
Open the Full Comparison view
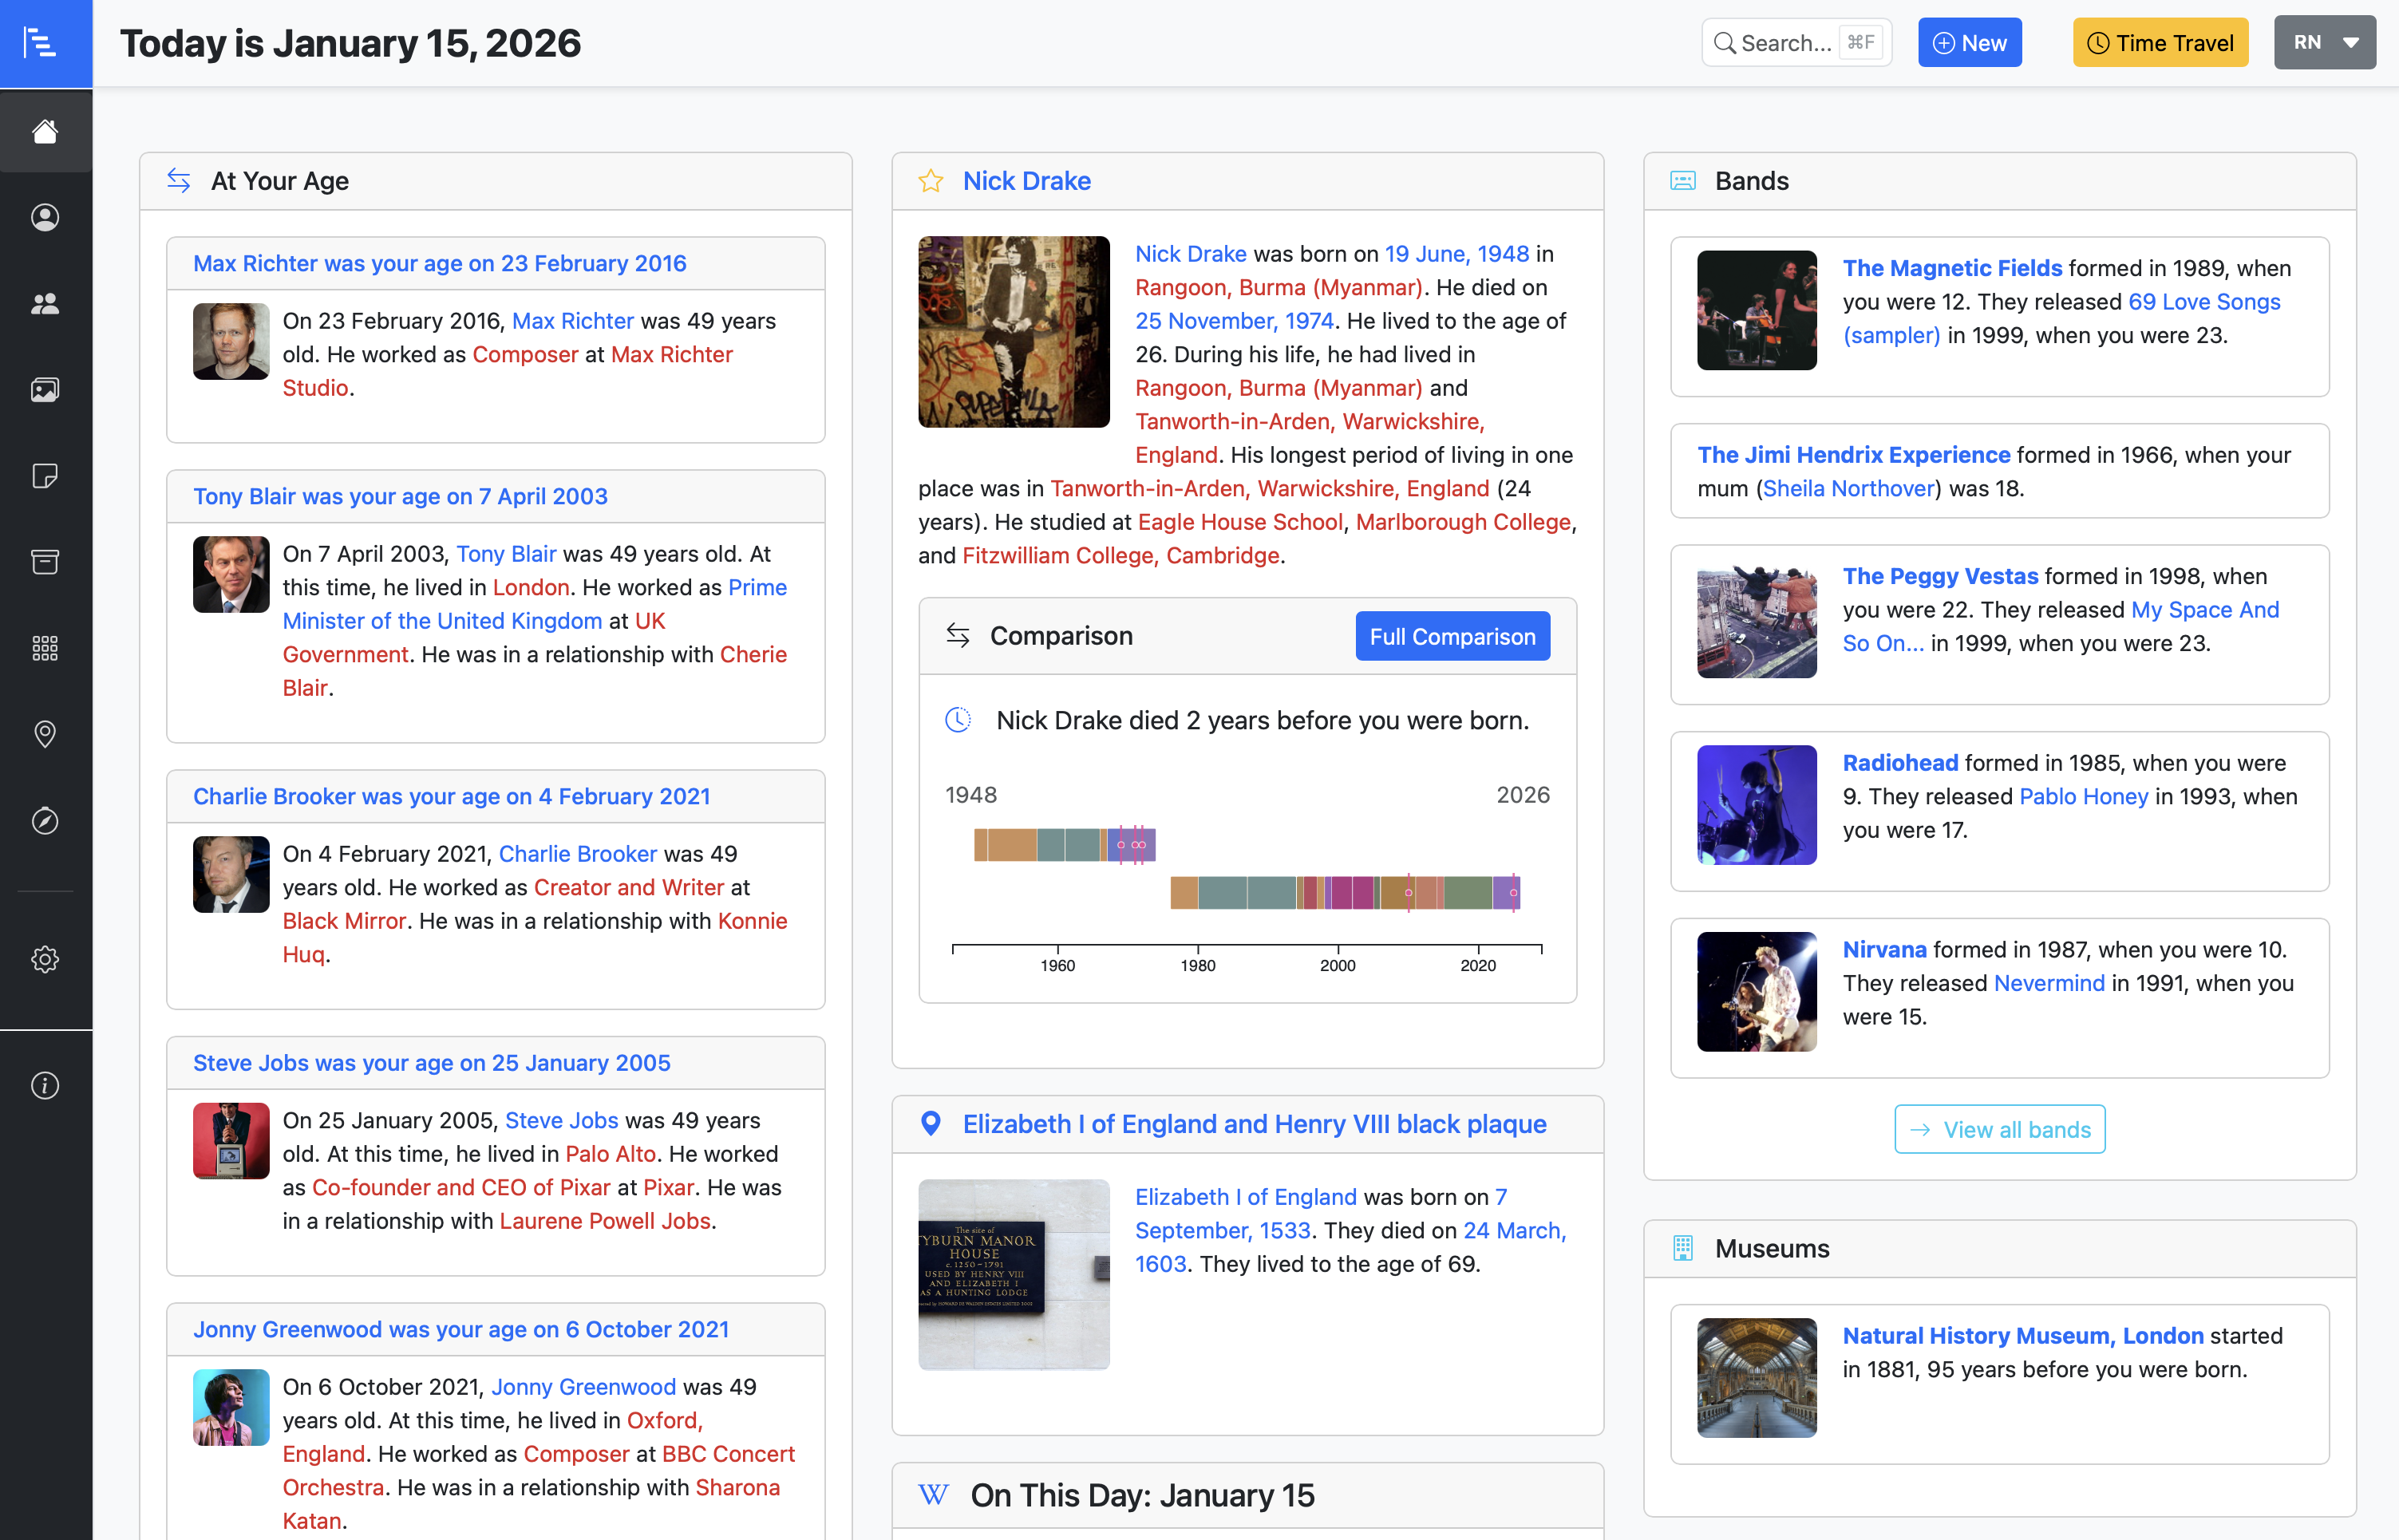(1452, 636)
